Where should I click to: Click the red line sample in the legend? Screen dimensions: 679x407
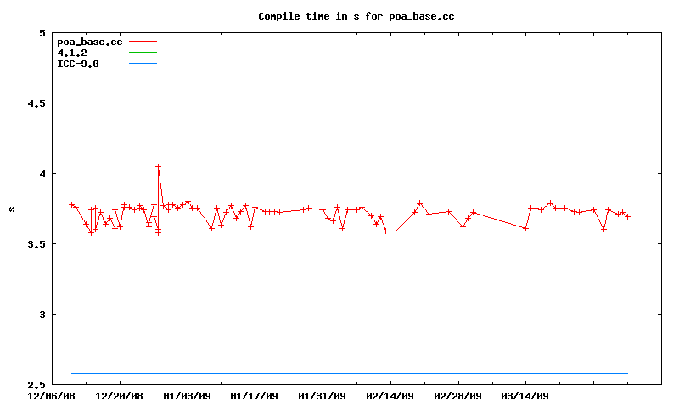143,42
